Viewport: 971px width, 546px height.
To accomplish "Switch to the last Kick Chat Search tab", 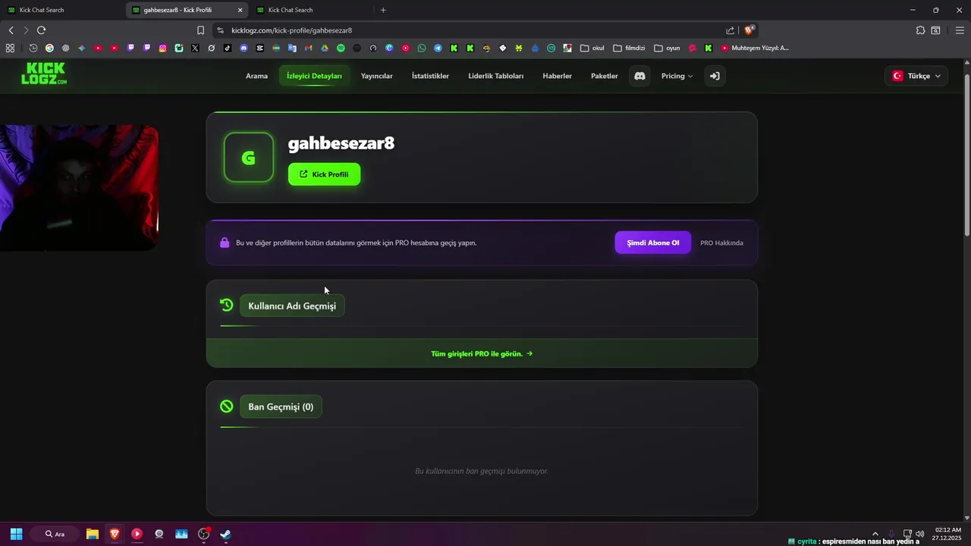I will click(x=310, y=10).
